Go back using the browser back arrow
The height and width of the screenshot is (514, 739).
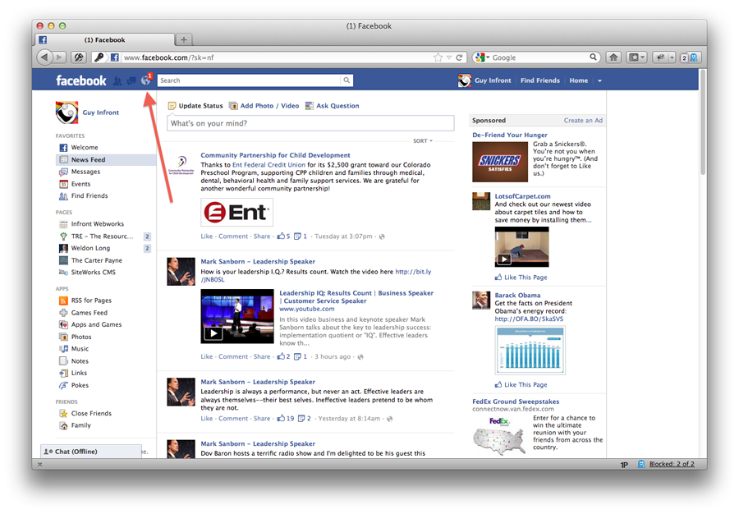tap(44, 57)
